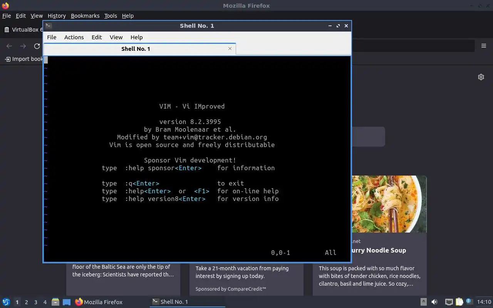This screenshot has height=308, width=493.
Task: Open the Baltic Sea article excerpt
Action: click(123, 271)
